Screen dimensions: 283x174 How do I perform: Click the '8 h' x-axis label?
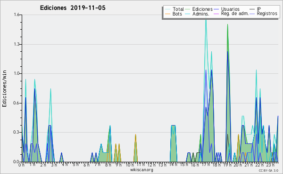click(x=108, y=165)
